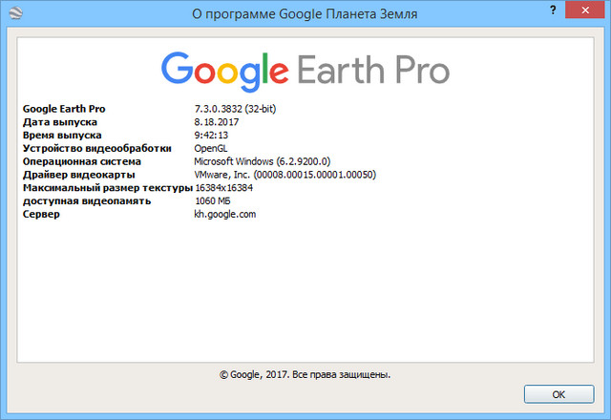The width and height of the screenshot is (611, 420).
Task: Click the OpenGL value
Action: click(x=210, y=149)
